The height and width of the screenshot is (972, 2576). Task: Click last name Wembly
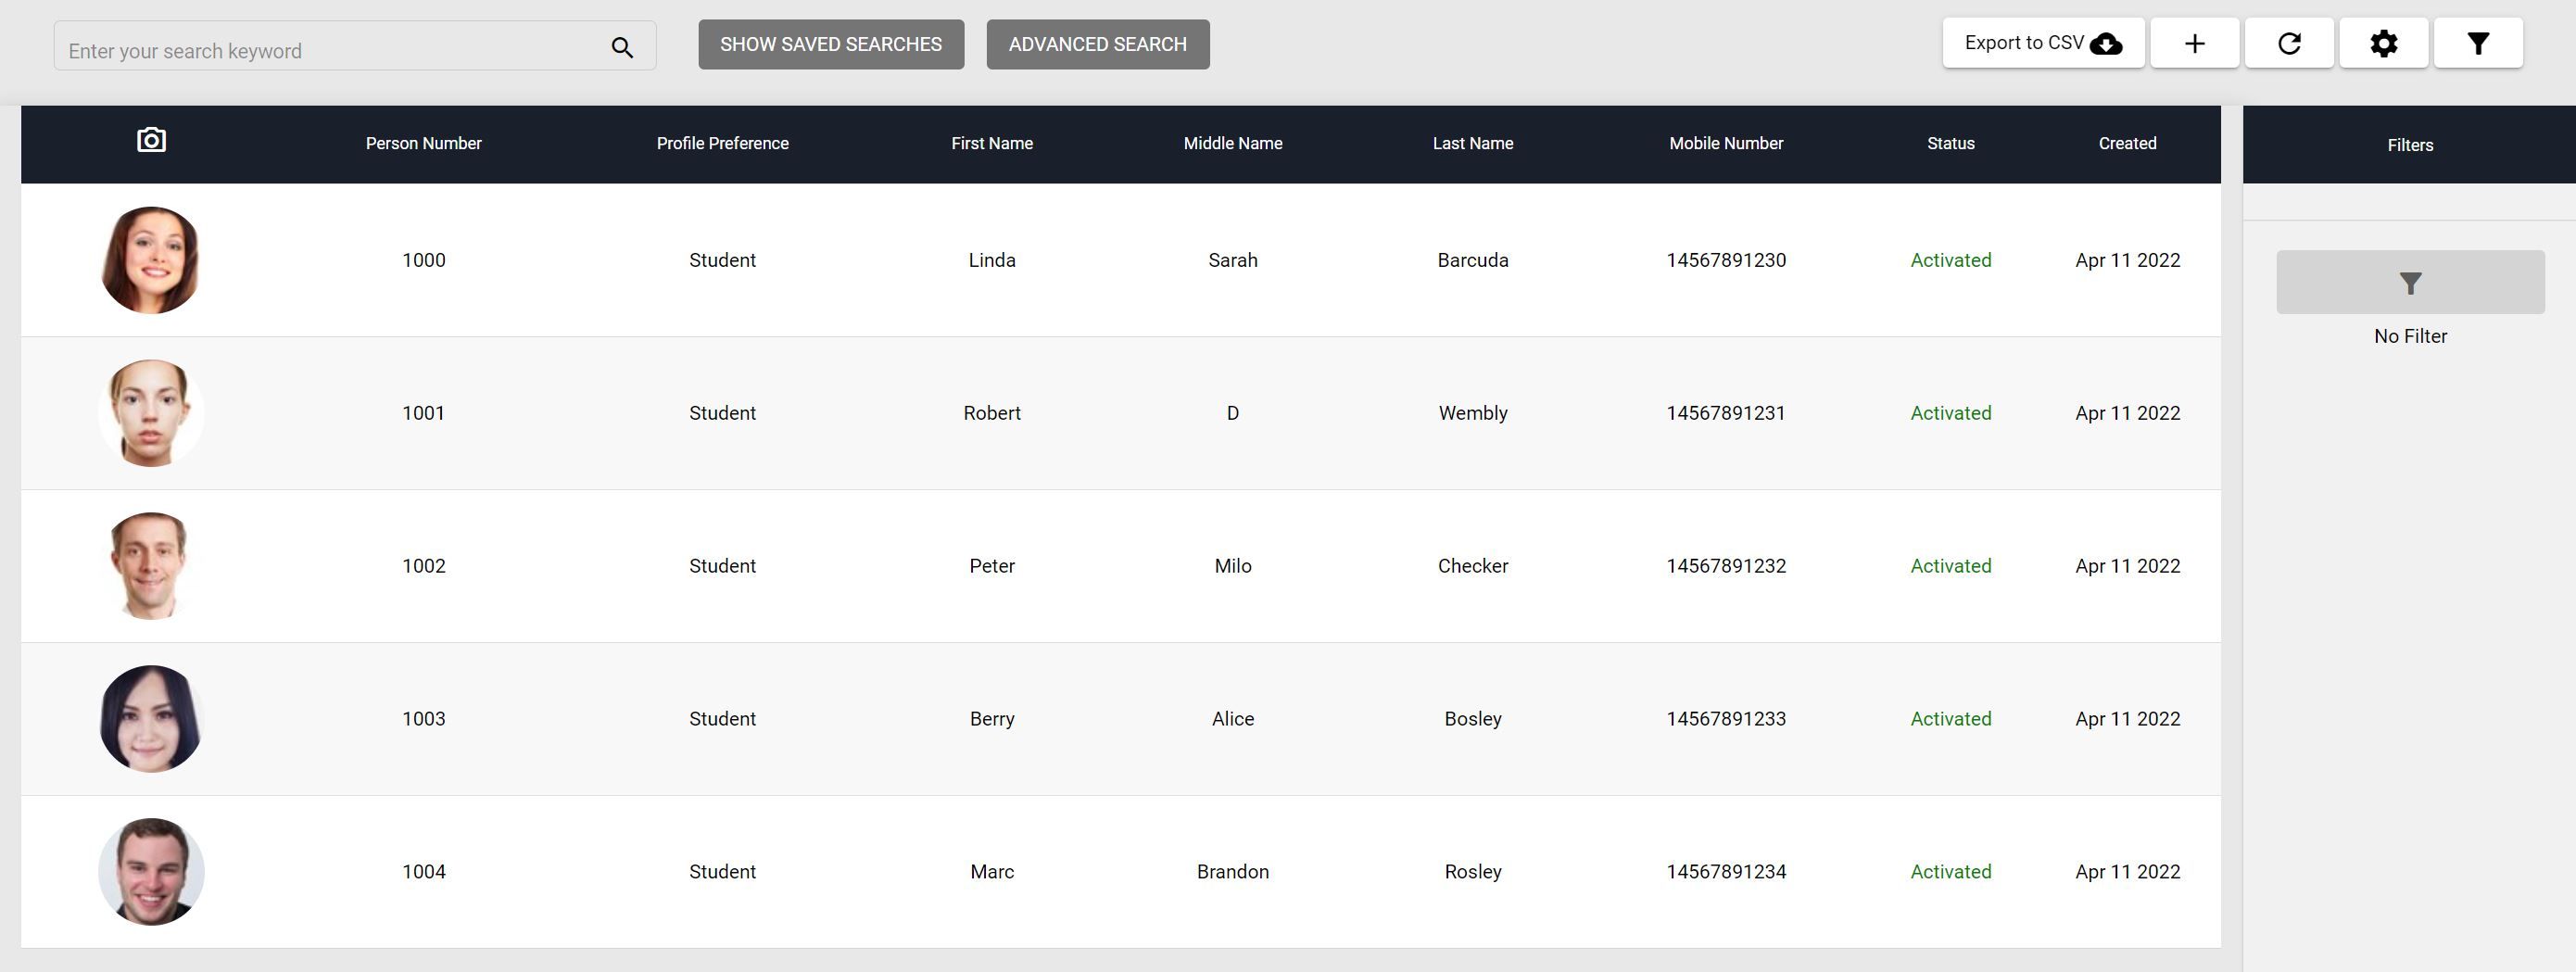coord(1473,413)
